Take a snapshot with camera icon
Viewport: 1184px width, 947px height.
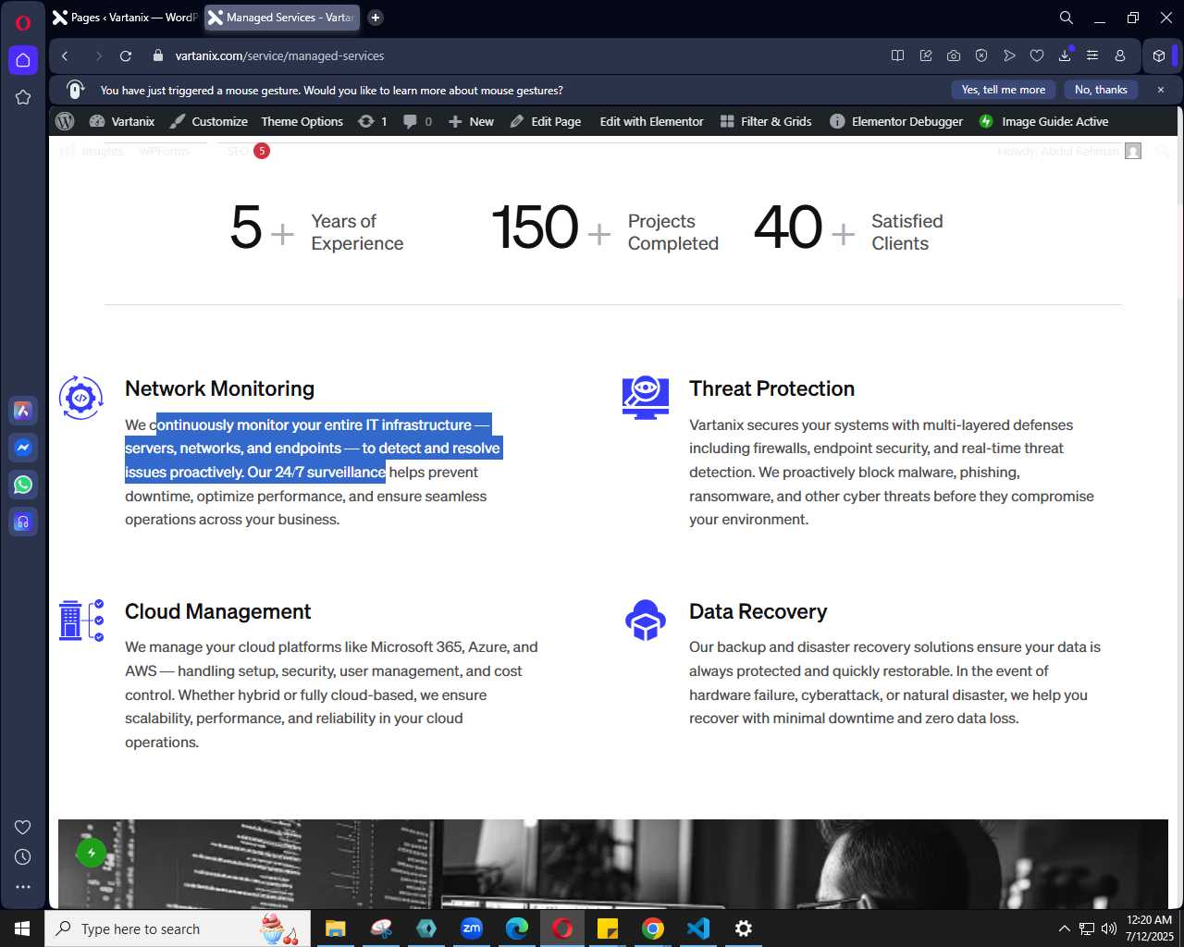coord(954,55)
